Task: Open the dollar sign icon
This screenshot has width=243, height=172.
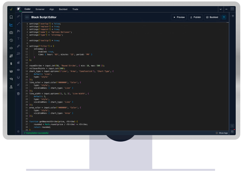Action: [x=11, y=64]
